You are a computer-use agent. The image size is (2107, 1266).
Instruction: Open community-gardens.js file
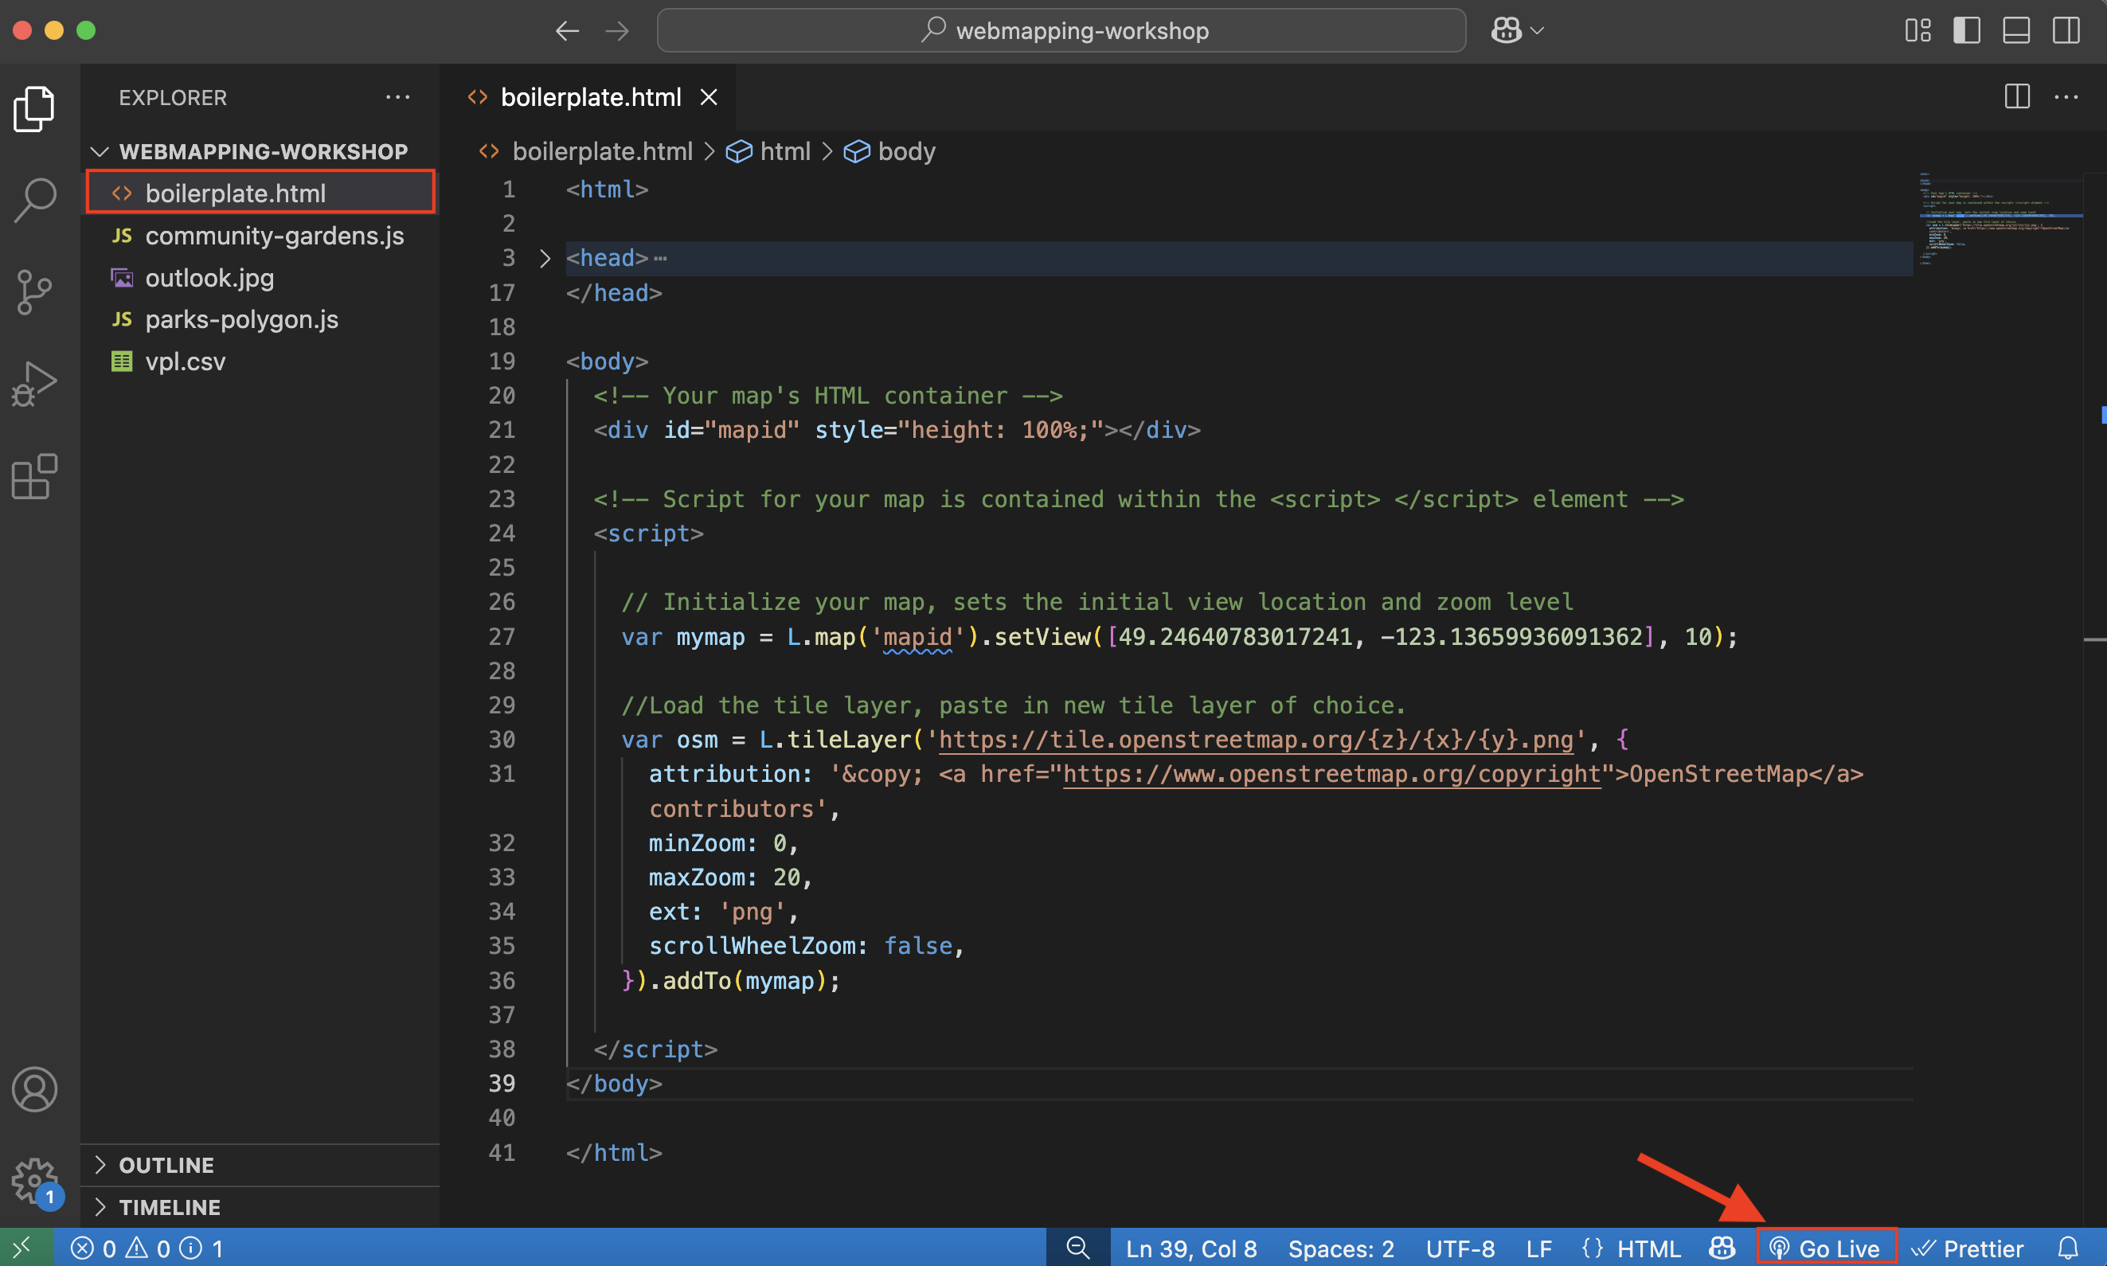tap(261, 236)
